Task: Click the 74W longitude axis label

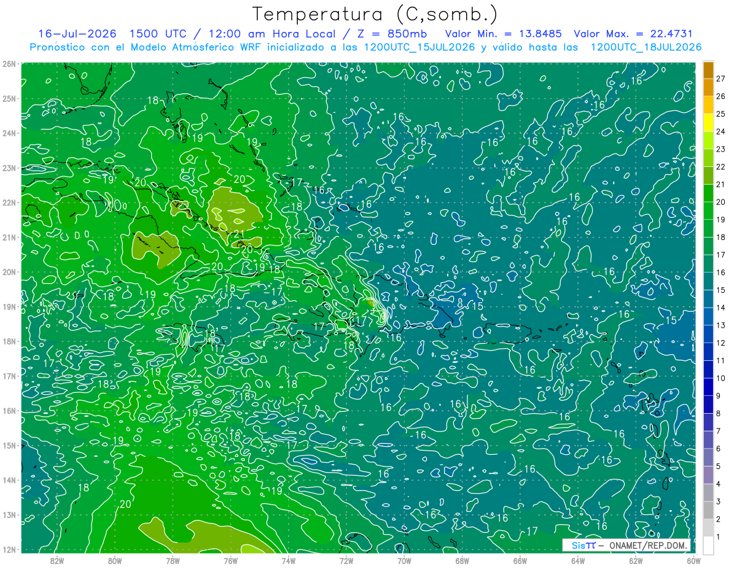Action: pyautogui.click(x=289, y=560)
